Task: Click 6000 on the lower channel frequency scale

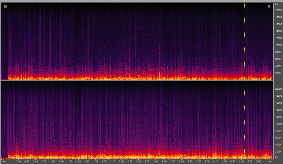Action: click(x=278, y=138)
